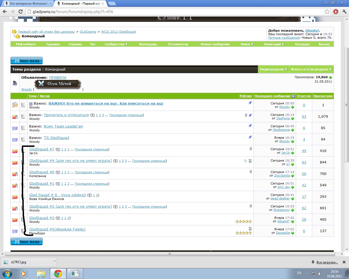Create a new topic with the upper Новая тема button
Screen dimensions: 349x279
point(26,60)
